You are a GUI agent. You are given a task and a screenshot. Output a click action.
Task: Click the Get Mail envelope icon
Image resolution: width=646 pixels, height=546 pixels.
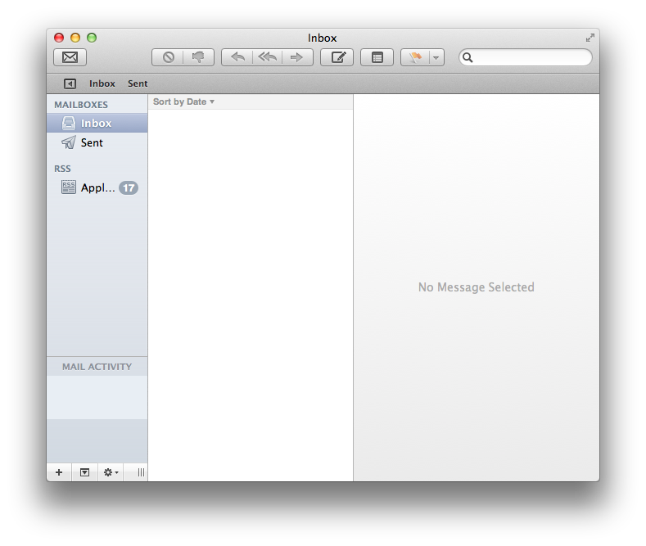click(70, 57)
